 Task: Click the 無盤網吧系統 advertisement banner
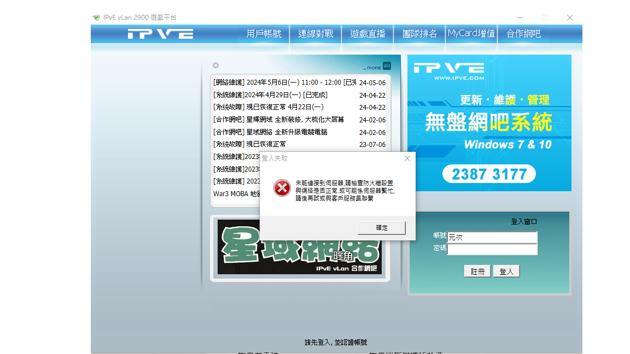[489, 123]
